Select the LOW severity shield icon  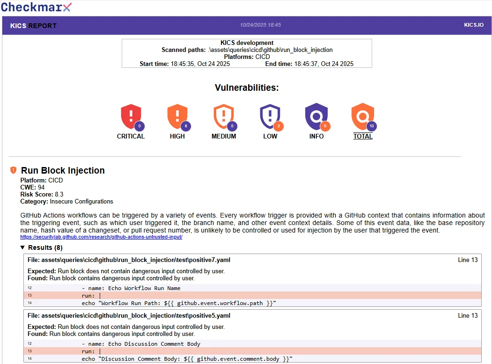click(270, 116)
